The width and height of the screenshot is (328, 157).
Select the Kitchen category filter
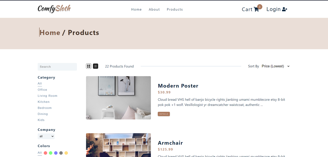44,102
